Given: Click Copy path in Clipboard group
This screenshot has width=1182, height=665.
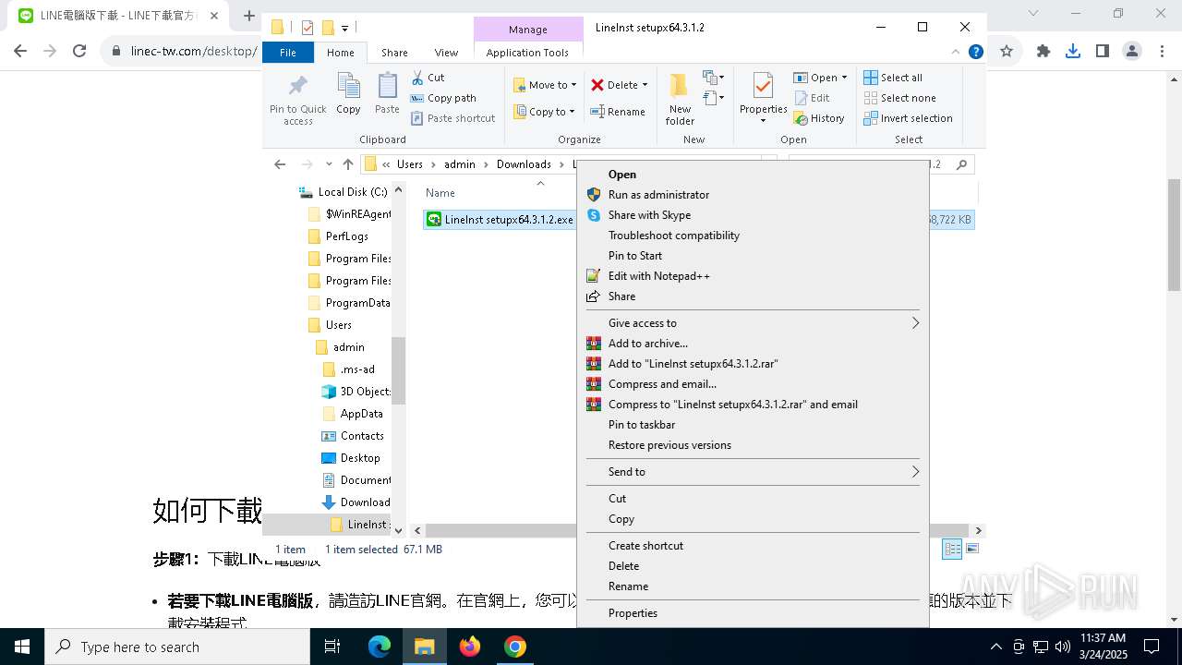Looking at the screenshot, I should point(443,98).
